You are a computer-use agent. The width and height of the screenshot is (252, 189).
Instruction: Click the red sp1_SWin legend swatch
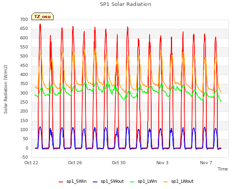click(x=61, y=182)
